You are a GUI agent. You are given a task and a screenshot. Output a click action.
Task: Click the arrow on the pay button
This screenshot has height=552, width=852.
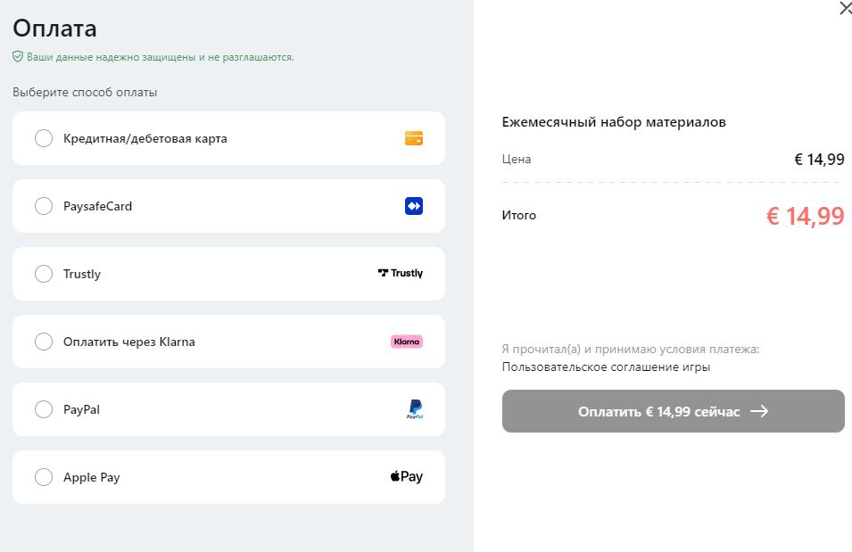[x=759, y=411]
